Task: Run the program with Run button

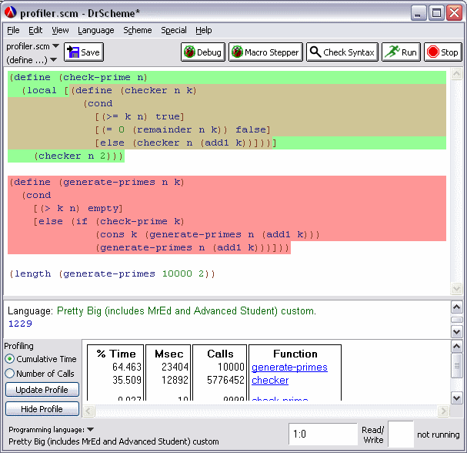Action: point(401,52)
